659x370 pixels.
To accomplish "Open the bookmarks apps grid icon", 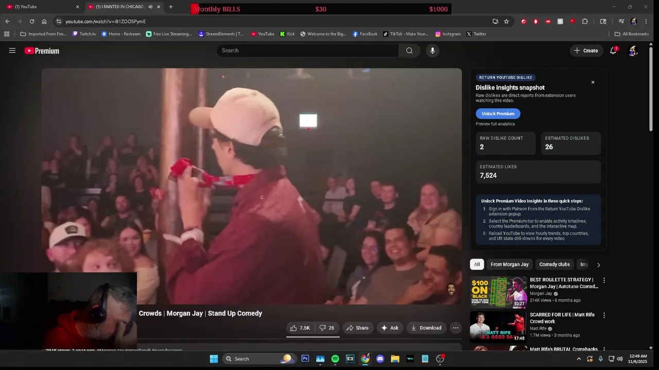I will tap(7, 34).
